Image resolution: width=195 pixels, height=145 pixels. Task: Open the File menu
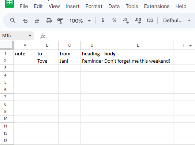pyautogui.click(x=24, y=6)
